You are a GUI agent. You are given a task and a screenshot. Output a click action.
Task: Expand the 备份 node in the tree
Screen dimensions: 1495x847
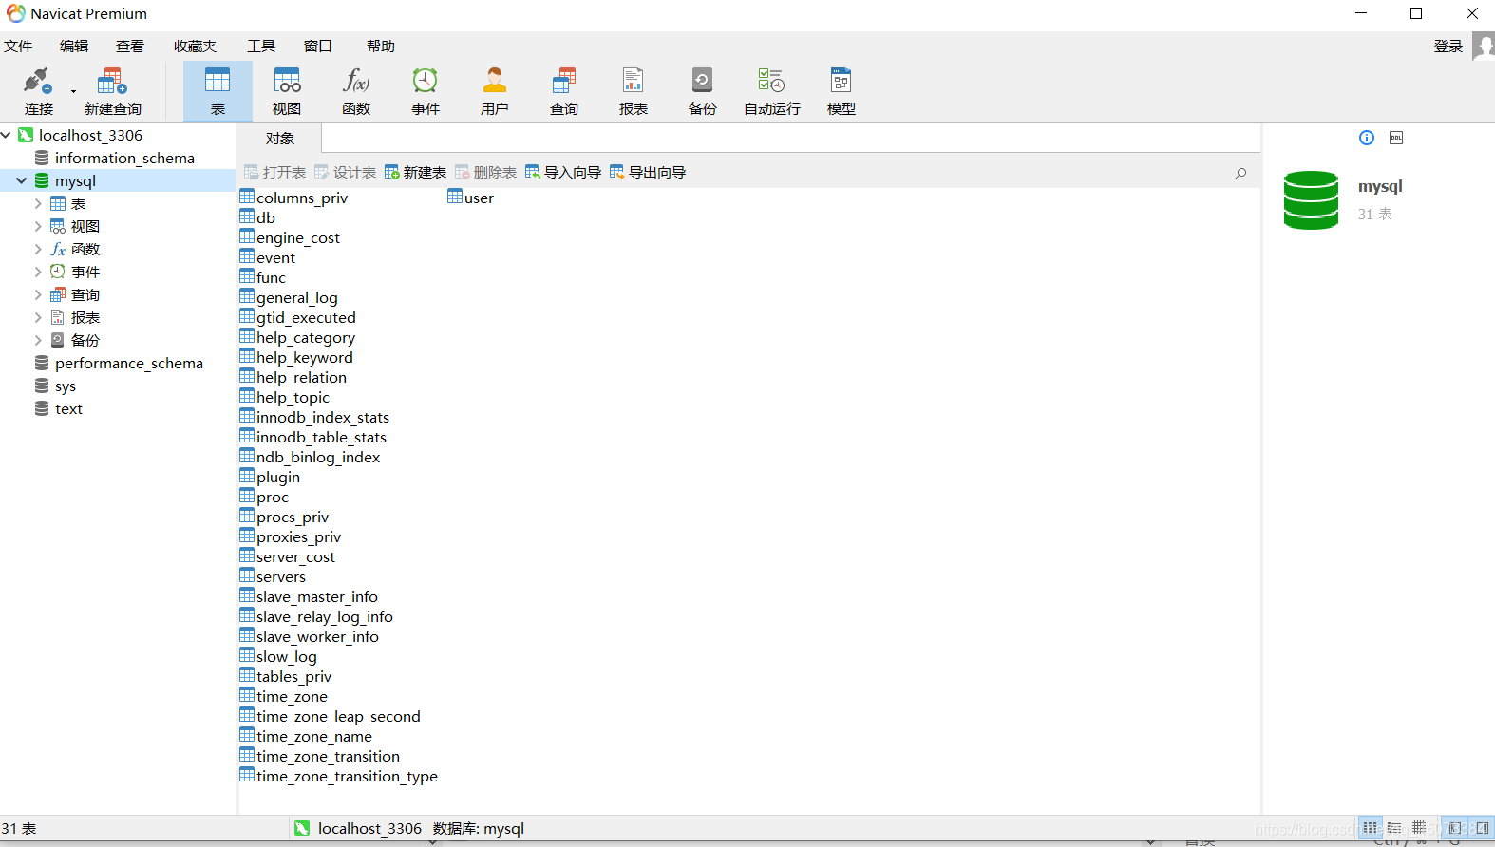tap(38, 340)
